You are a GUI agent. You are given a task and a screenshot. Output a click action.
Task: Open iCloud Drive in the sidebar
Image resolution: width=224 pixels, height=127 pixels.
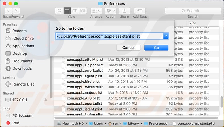click(x=20, y=39)
